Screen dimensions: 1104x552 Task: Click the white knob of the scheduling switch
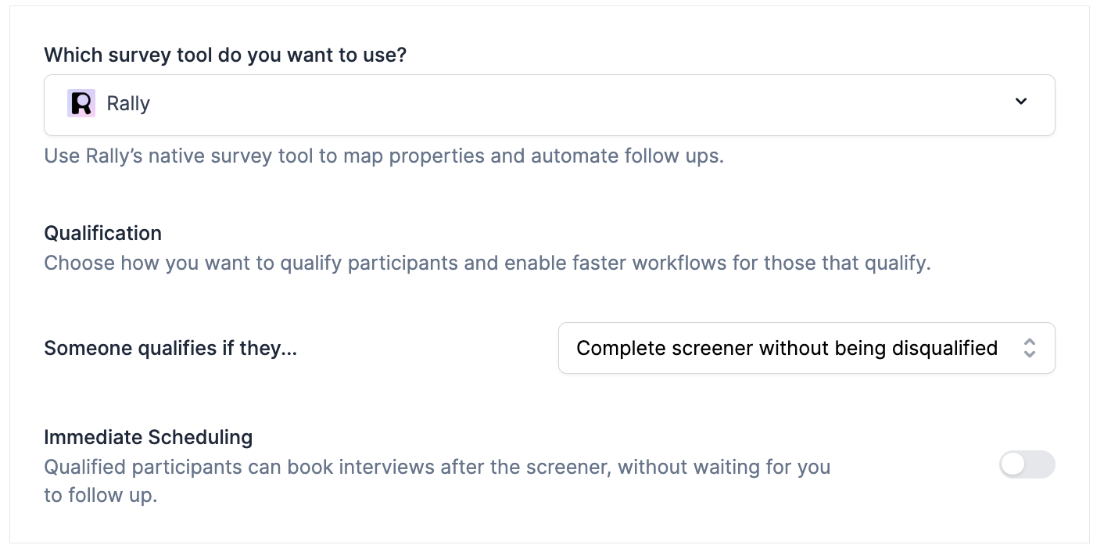(1014, 465)
